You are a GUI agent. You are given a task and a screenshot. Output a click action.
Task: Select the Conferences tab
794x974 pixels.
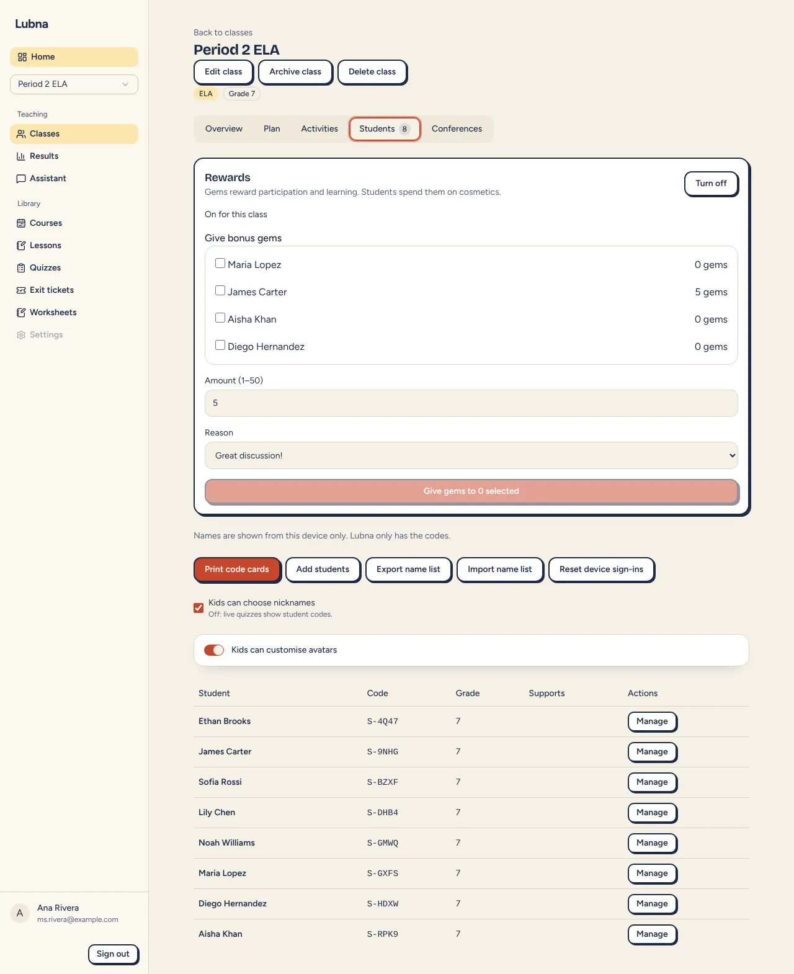click(x=457, y=129)
